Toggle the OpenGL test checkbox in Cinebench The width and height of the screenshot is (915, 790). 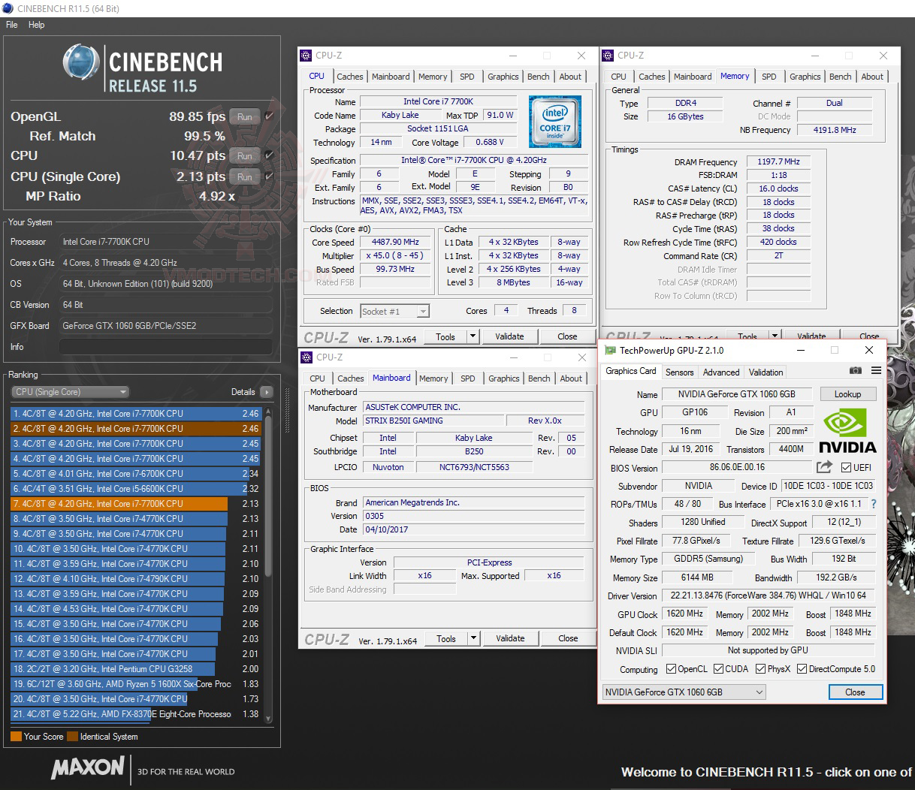tap(269, 116)
